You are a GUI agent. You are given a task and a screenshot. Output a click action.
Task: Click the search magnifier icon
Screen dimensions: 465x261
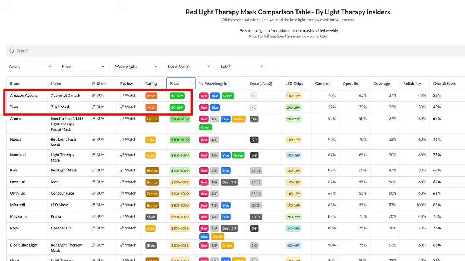pos(12,51)
